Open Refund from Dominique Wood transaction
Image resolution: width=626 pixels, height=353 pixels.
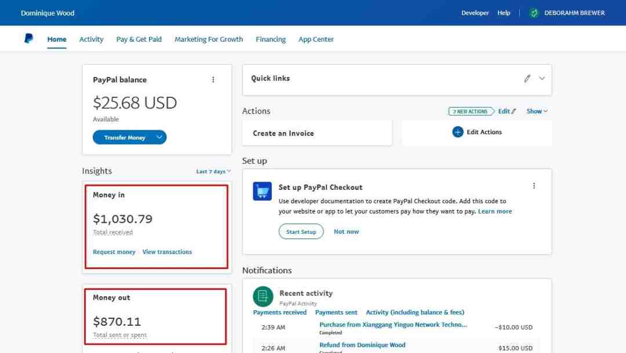click(x=362, y=345)
